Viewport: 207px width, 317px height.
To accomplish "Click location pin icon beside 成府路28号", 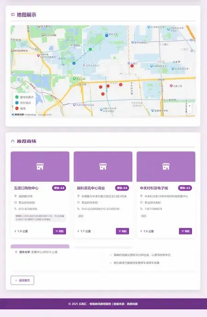I will [x=15, y=196].
